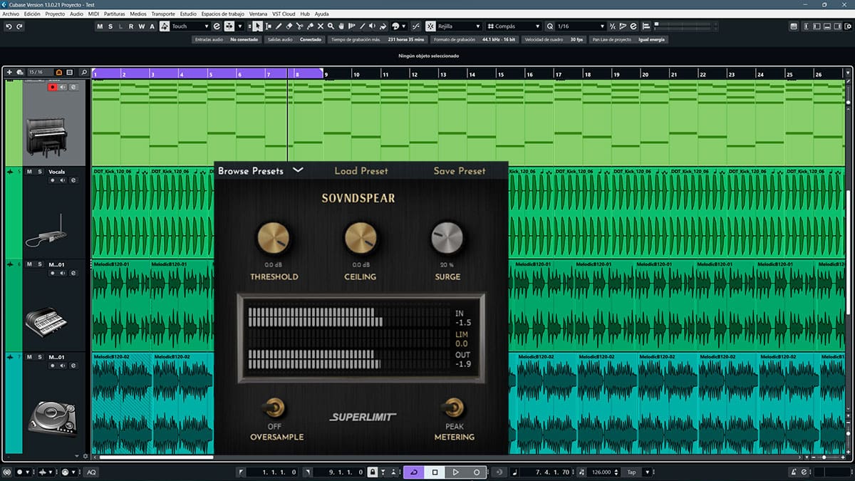Screen dimensions: 855x481
Task: Click the transport Record button
Action: coord(477,472)
